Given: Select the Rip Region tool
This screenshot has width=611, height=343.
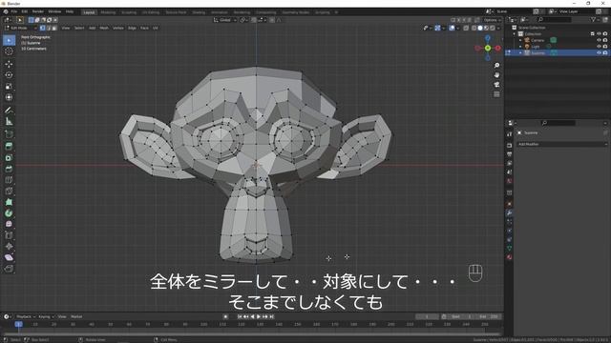Looking at the screenshot, I should coord(9,269).
